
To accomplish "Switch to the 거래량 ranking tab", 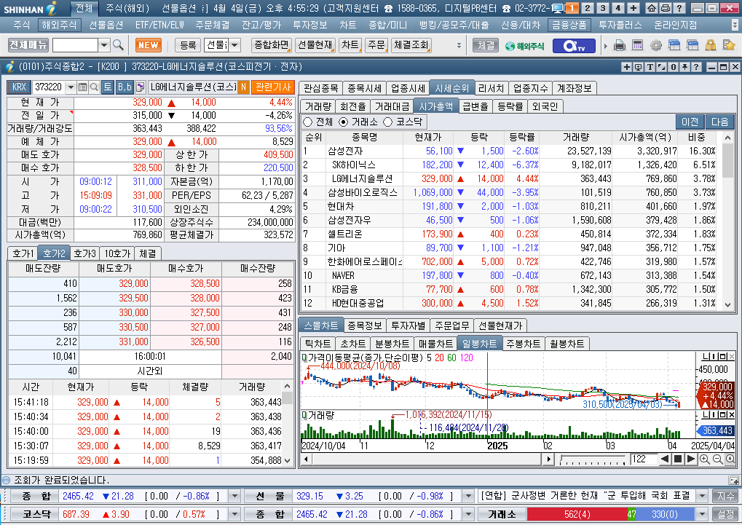I will click(x=318, y=106).
